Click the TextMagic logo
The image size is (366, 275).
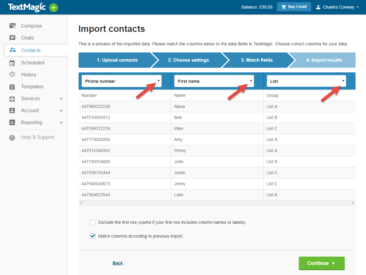(27, 7)
